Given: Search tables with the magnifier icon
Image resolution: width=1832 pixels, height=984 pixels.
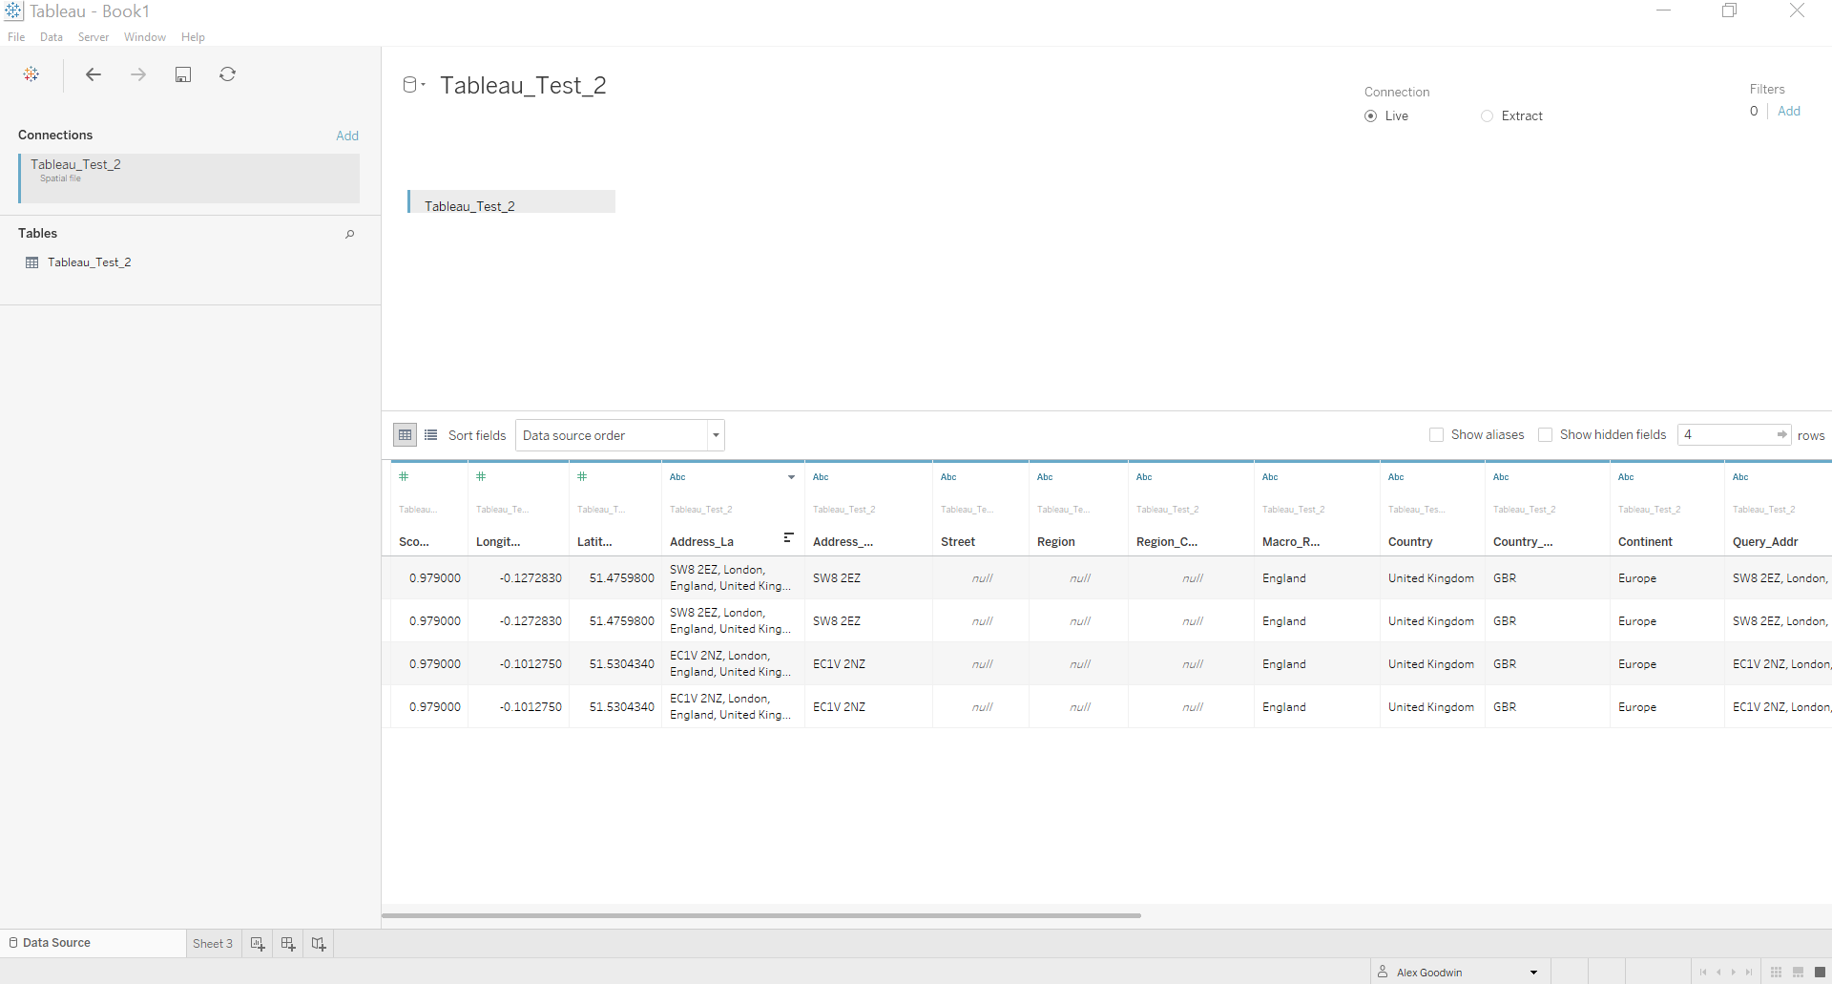Looking at the screenshot, I should [350, 234].
